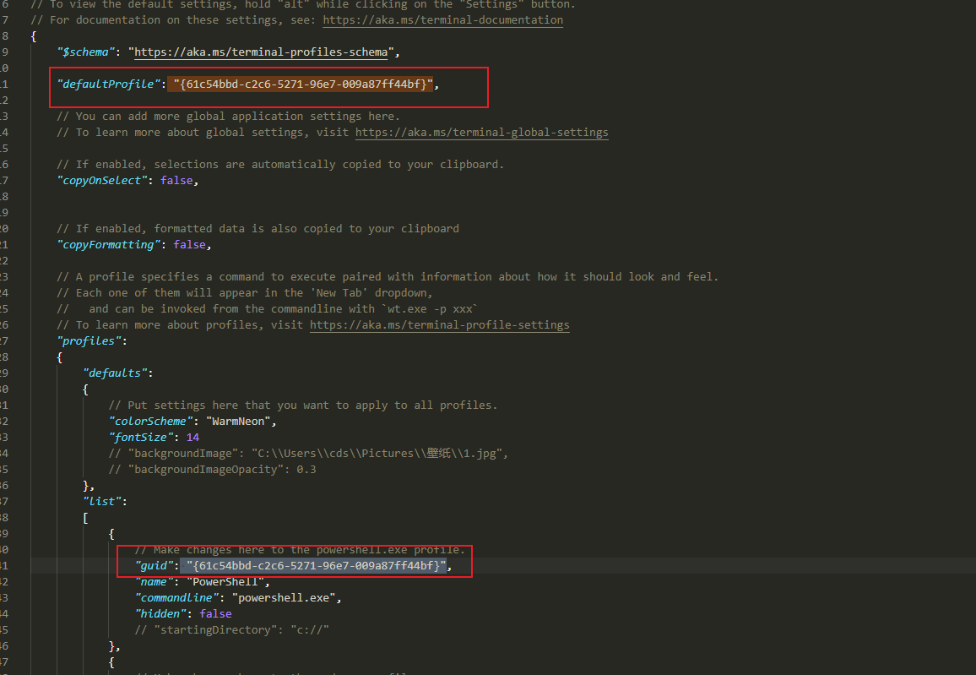Click the "commandline" key
The width and height of the screenshot is (976, 675).
(177, 598)
